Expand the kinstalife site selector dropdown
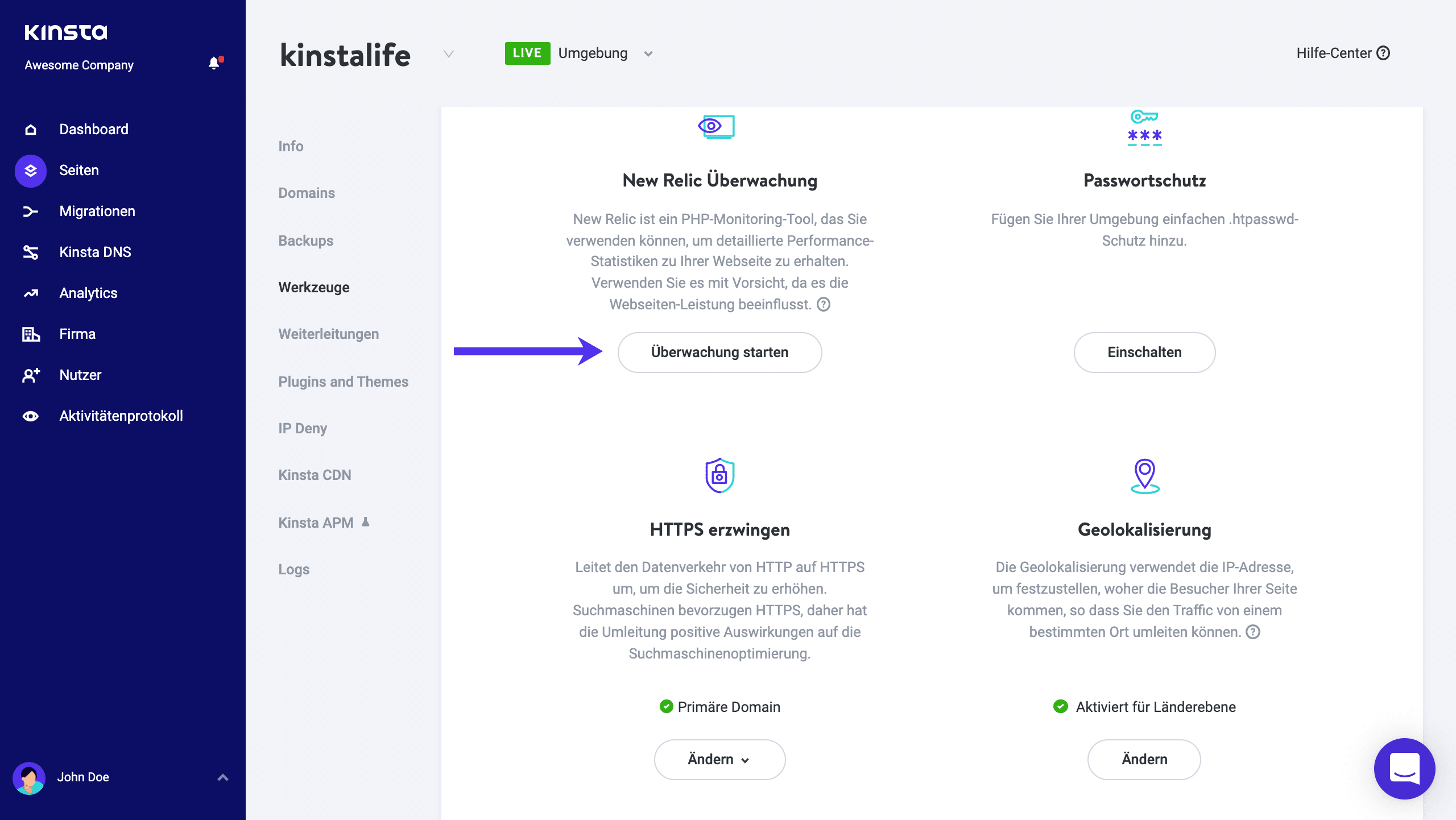The width and height of the screenshot is (1456, 820). 448,55
